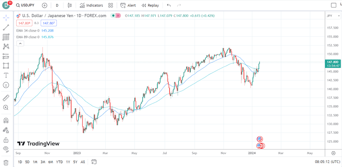Image resolution: width=342 pixels, height=167 pixels.
Task: Toggle magnet mode
Action: pos(6,120)
